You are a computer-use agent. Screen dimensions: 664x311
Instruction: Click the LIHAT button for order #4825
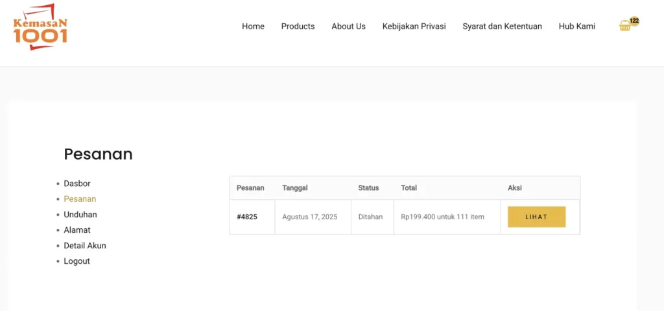[536, 217]
